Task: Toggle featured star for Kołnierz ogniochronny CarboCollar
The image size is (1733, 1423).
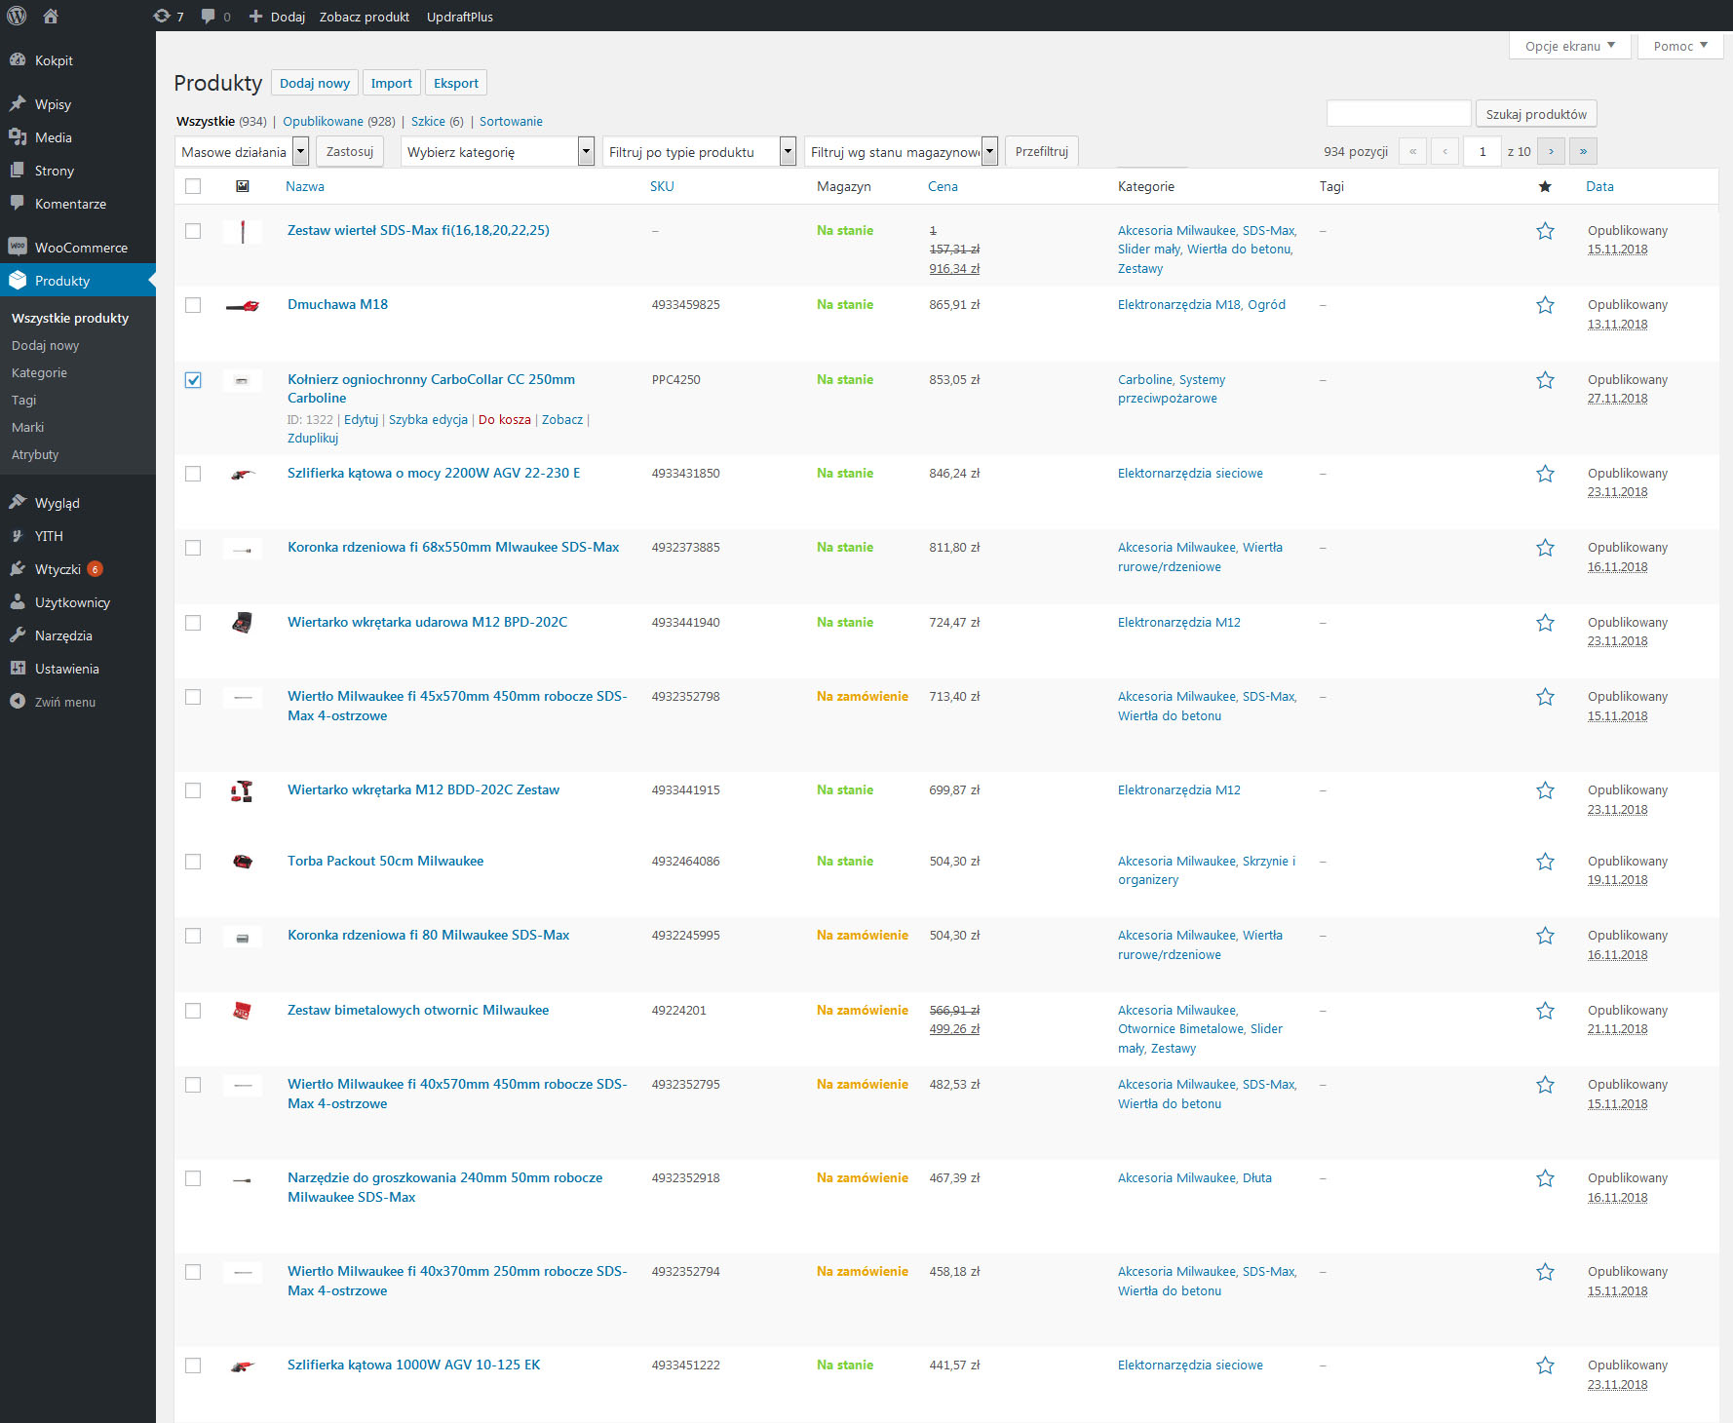Action: point(1545,380)
